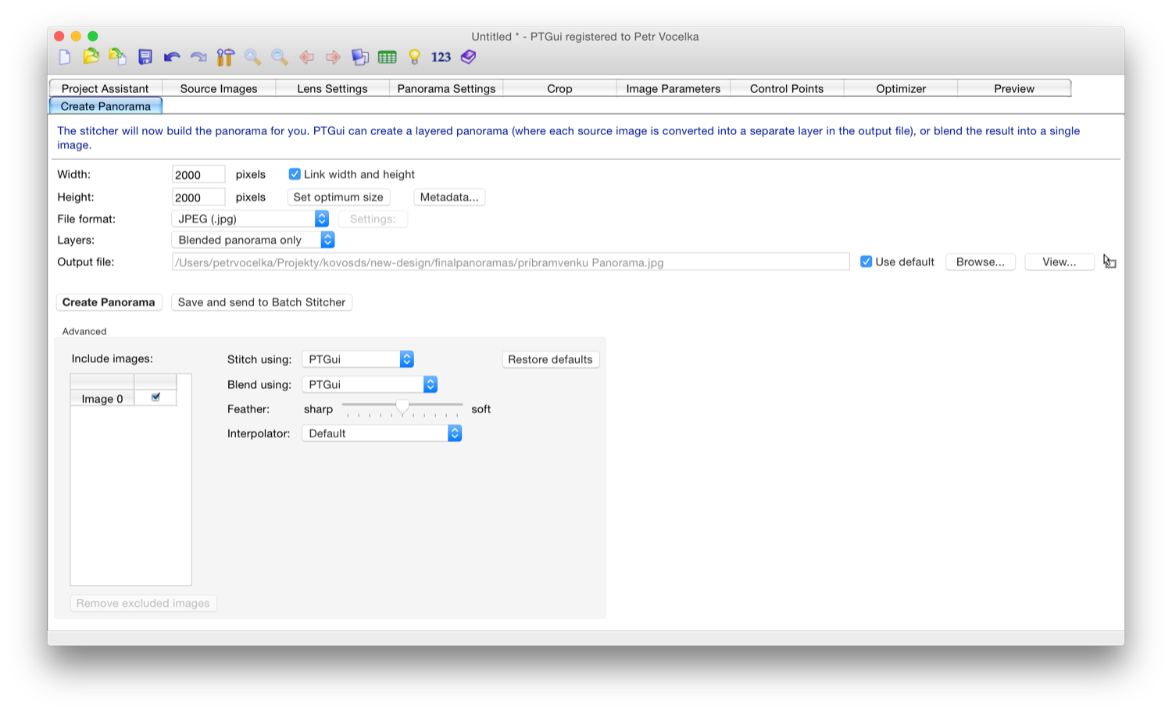Uncheck Image 0 in the include images list
1172x713 pixels.
[155, 397]
